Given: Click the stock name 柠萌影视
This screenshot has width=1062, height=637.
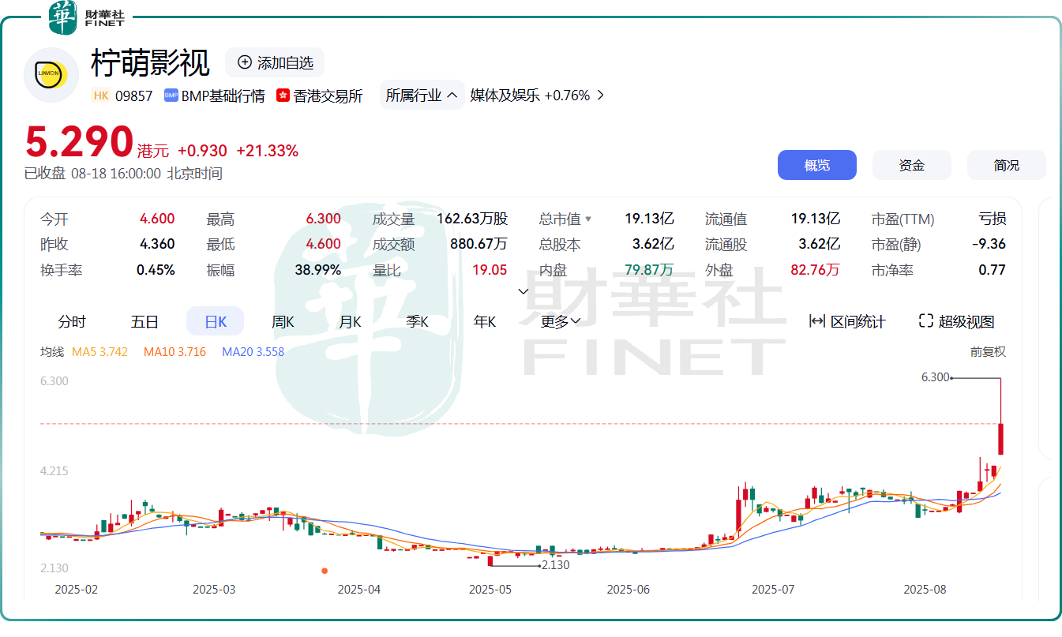Looking at the screenshot, I should pos(151,63).
